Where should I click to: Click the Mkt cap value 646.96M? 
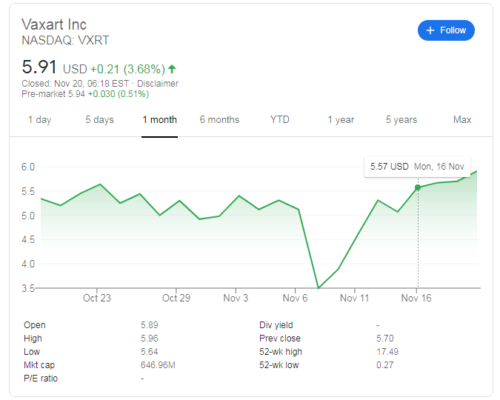[157, 365]
